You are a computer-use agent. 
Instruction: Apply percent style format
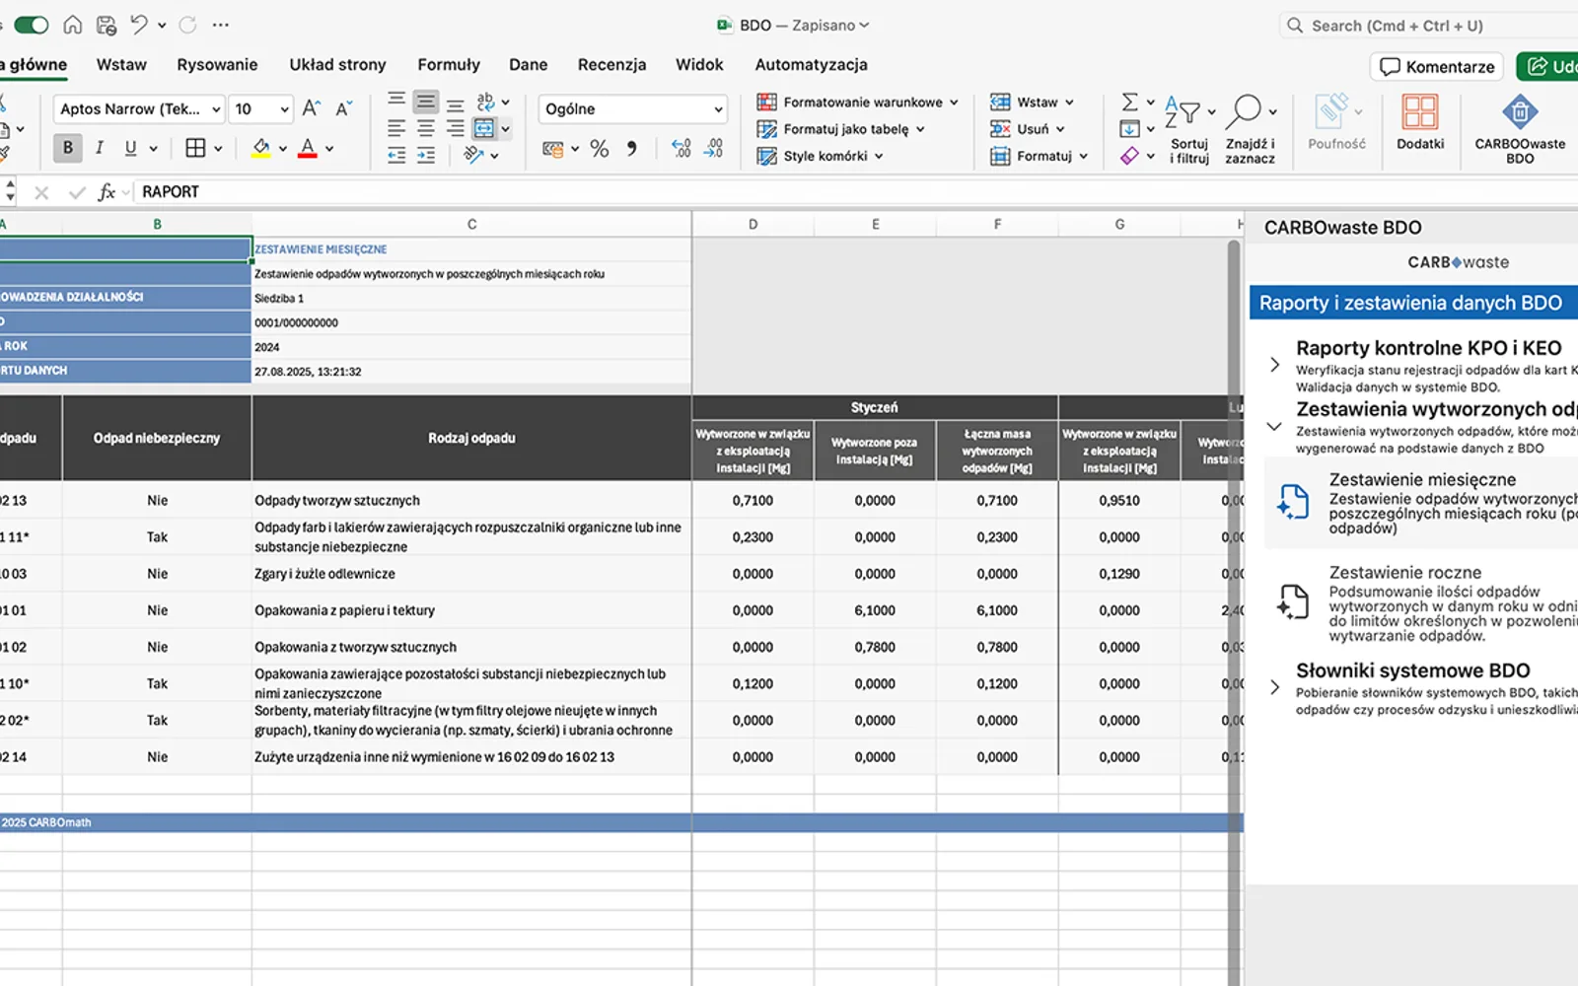(600, 149)
